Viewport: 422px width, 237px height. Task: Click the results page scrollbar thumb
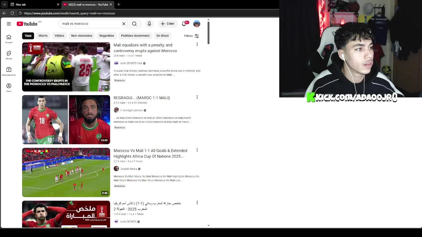coord(208,34)
